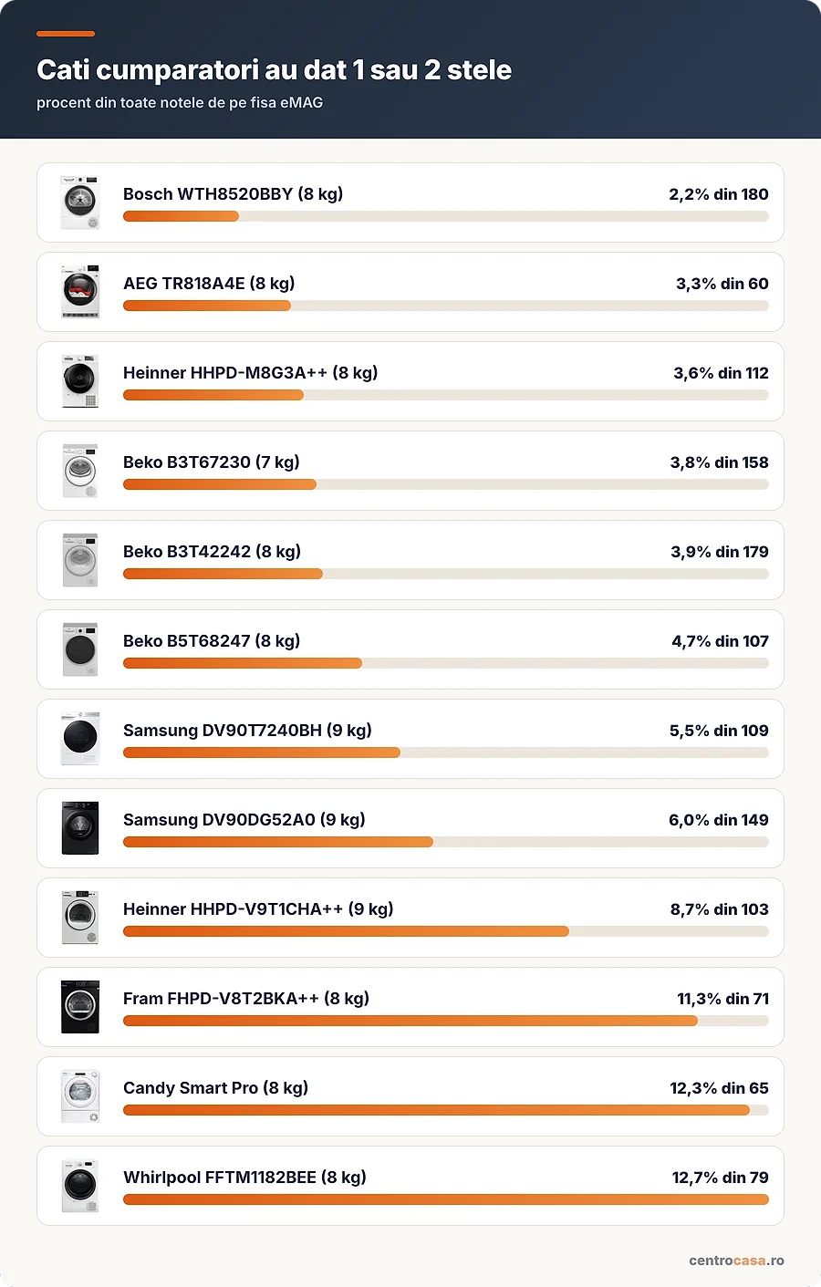Image resolution: width=821 pixels, height=1287 pixels.
Task: Click the Samsung DV90T7240BH (9 kg) name
Action: [x=247, y=731]
